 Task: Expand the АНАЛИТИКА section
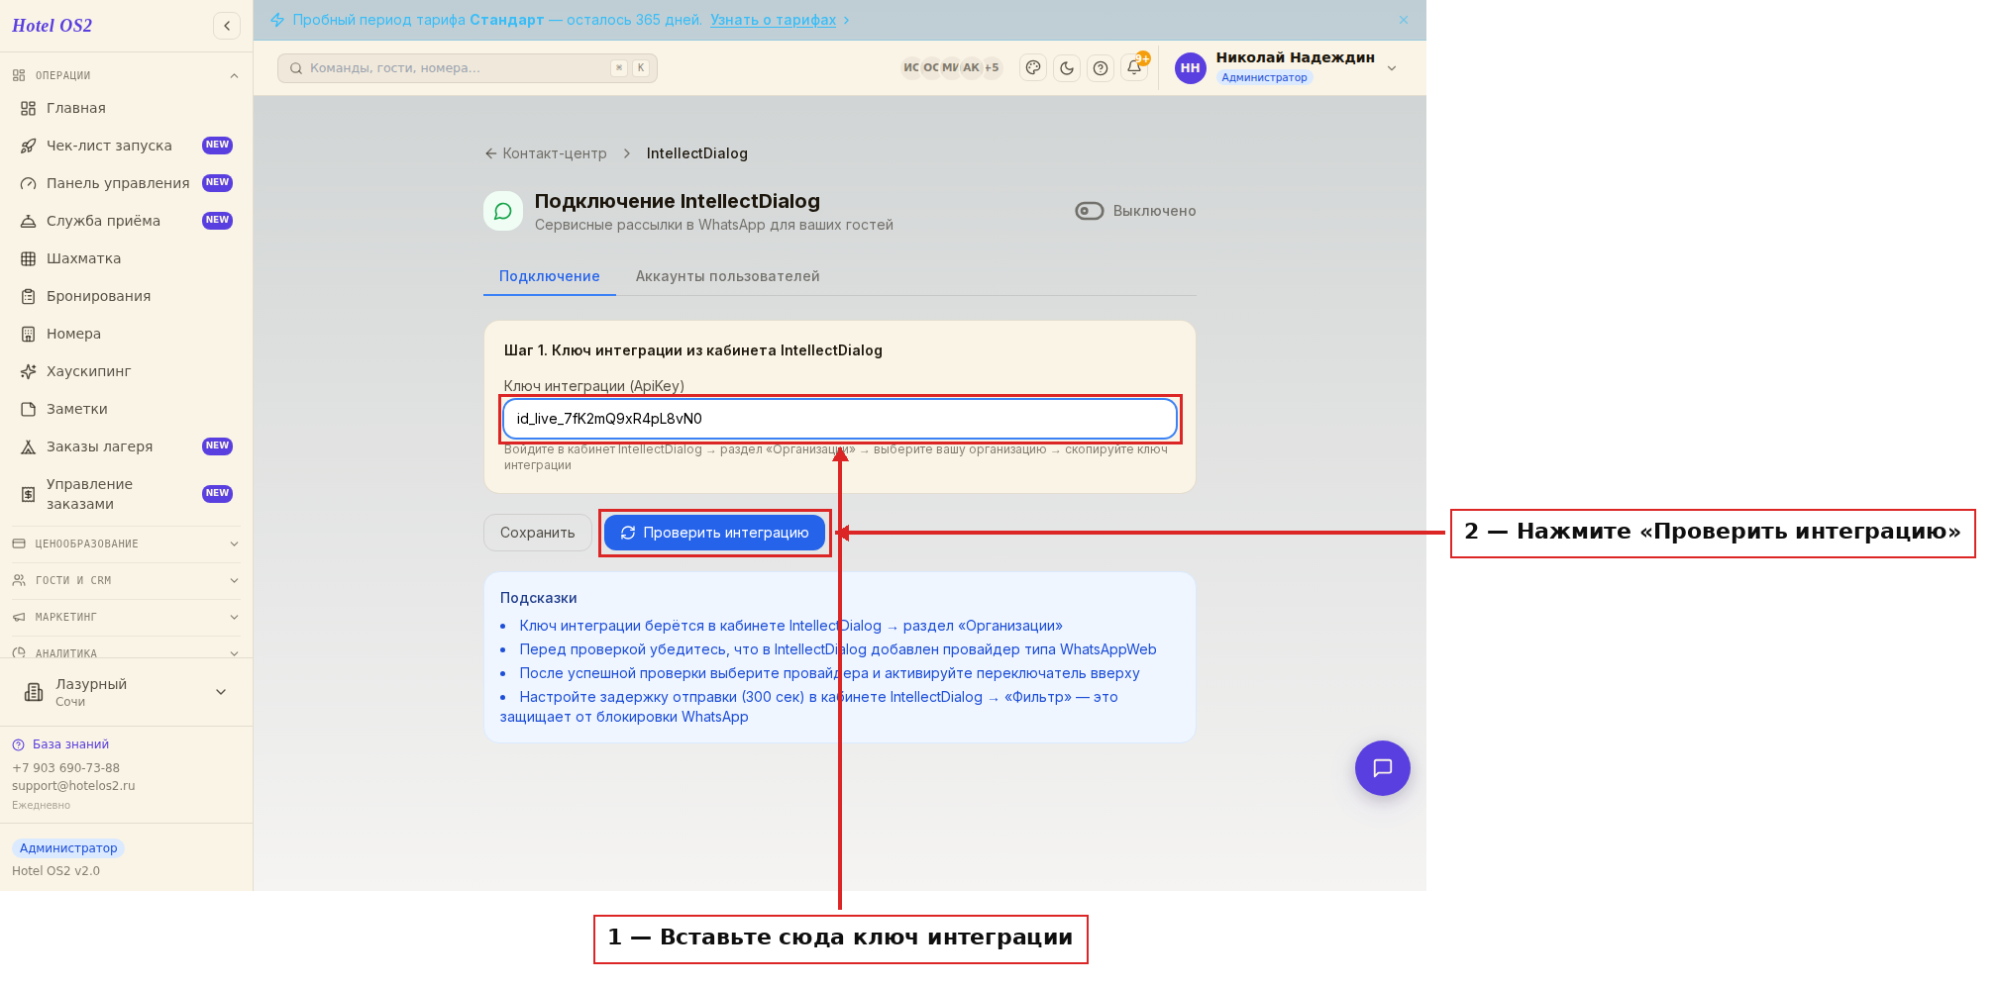[x=126, y=652]
